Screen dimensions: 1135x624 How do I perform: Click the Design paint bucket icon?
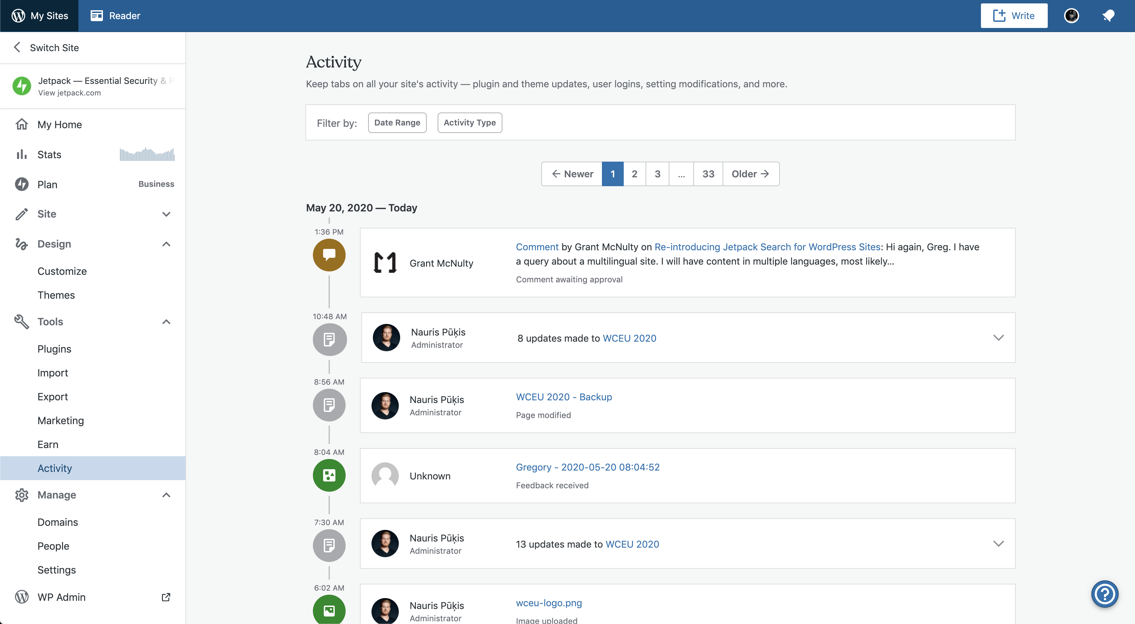point(21,243)
